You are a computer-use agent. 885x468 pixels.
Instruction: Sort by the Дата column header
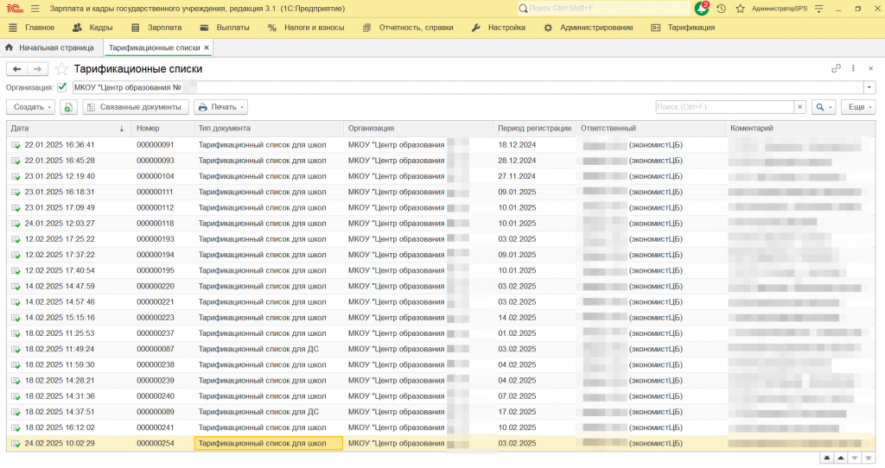coord(69,129)
